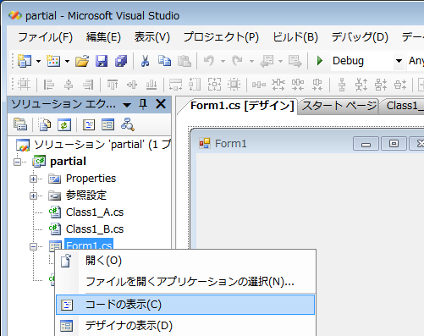424x336 pixels.
Task: Start debugging with the green play icon
Action: coord(320,61)
